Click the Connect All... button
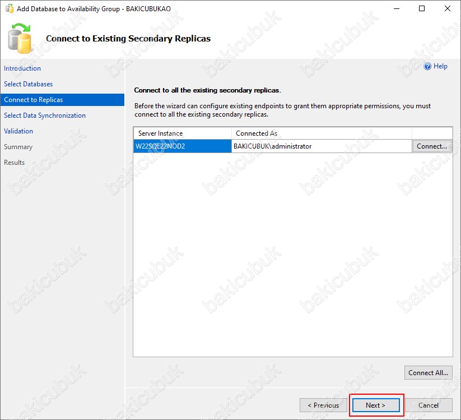The height and width of the screenshot is (420, 461). 428,373
